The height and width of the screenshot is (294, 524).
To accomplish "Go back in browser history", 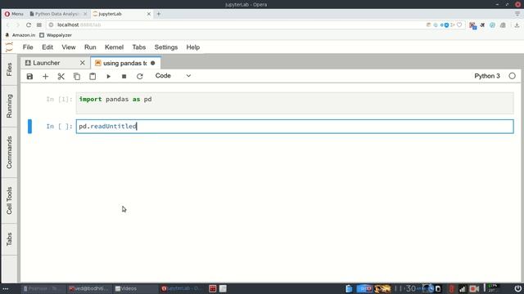I will (8, 25).
